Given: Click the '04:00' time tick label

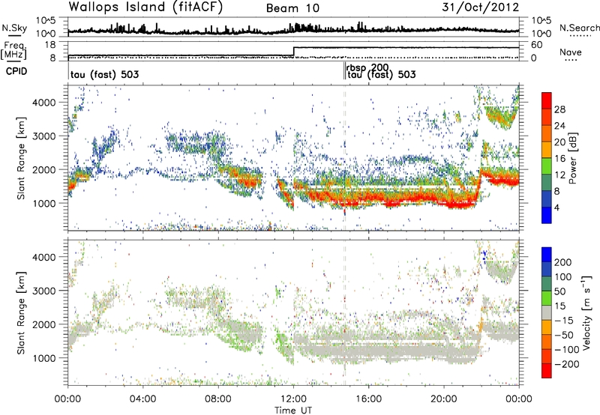Looking at the screenshot, I should click(x=142, y=399).
